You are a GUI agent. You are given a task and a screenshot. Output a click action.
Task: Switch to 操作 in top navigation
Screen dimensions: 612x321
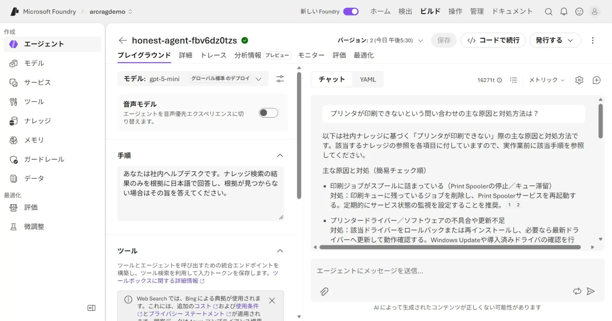pos(455,12)
